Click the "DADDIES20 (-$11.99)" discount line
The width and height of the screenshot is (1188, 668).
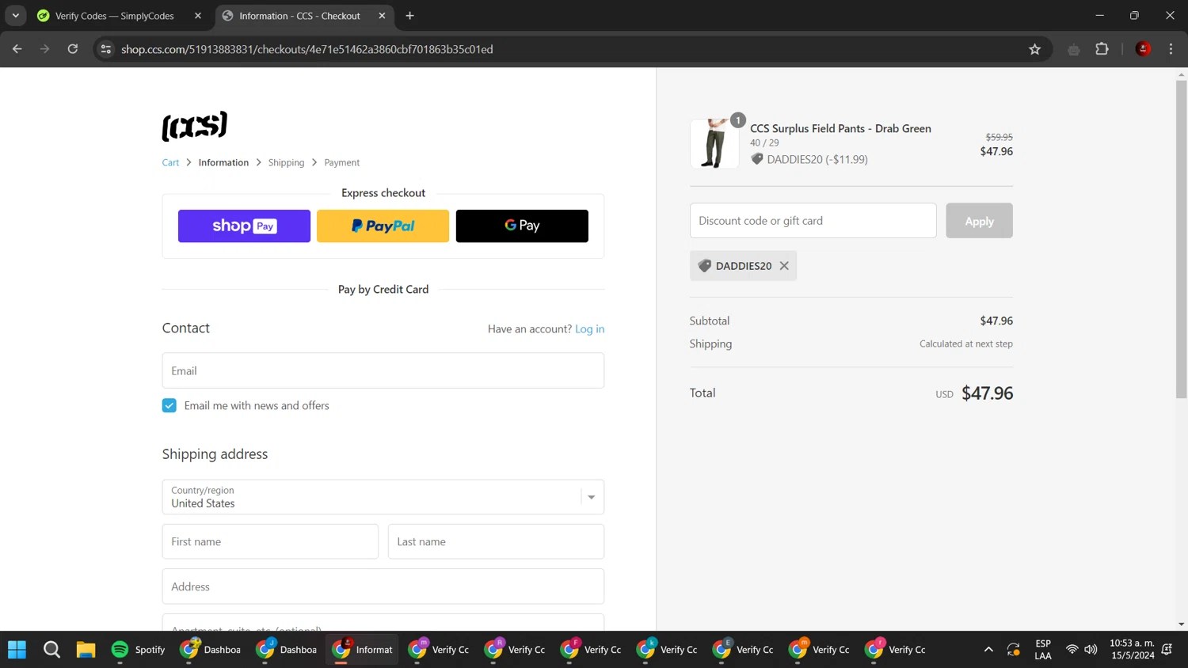click(x=817, y=159)
